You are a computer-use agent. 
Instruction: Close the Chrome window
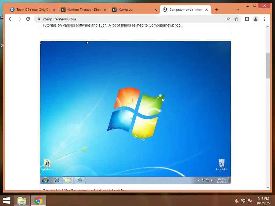coord(265,6)
